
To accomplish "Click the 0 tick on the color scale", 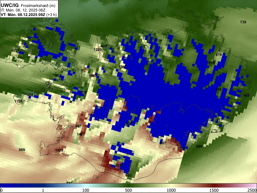I will point(2,190).
